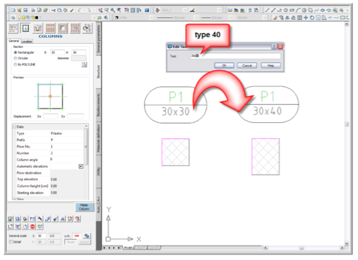
Task: Click the eraser icon in bottom tool row
Action: coord(47,219)
